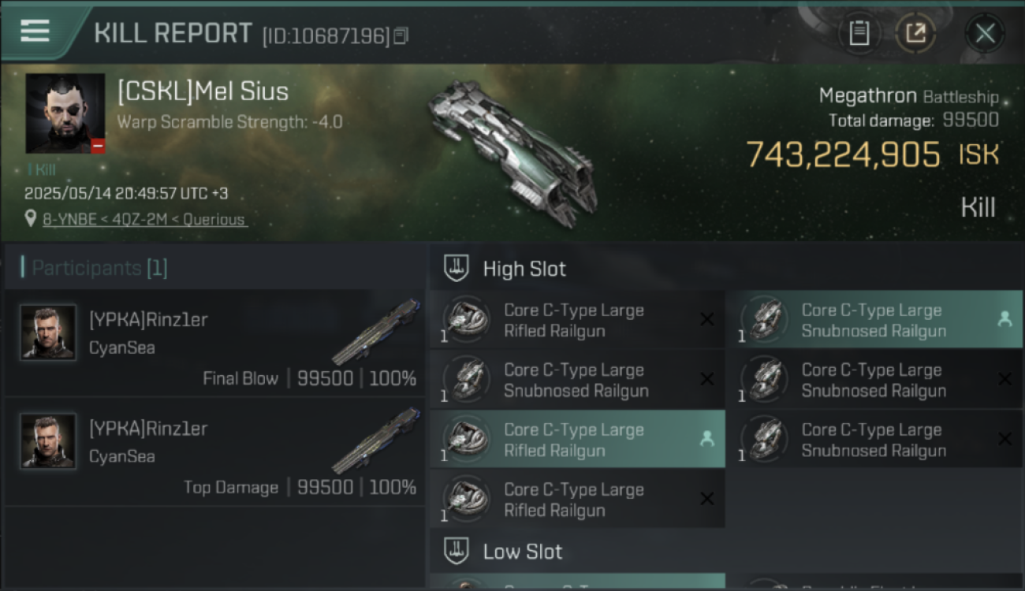Open the hamburger menu icon
Screen dimensions: 1025x591
(x=35, y=32)
